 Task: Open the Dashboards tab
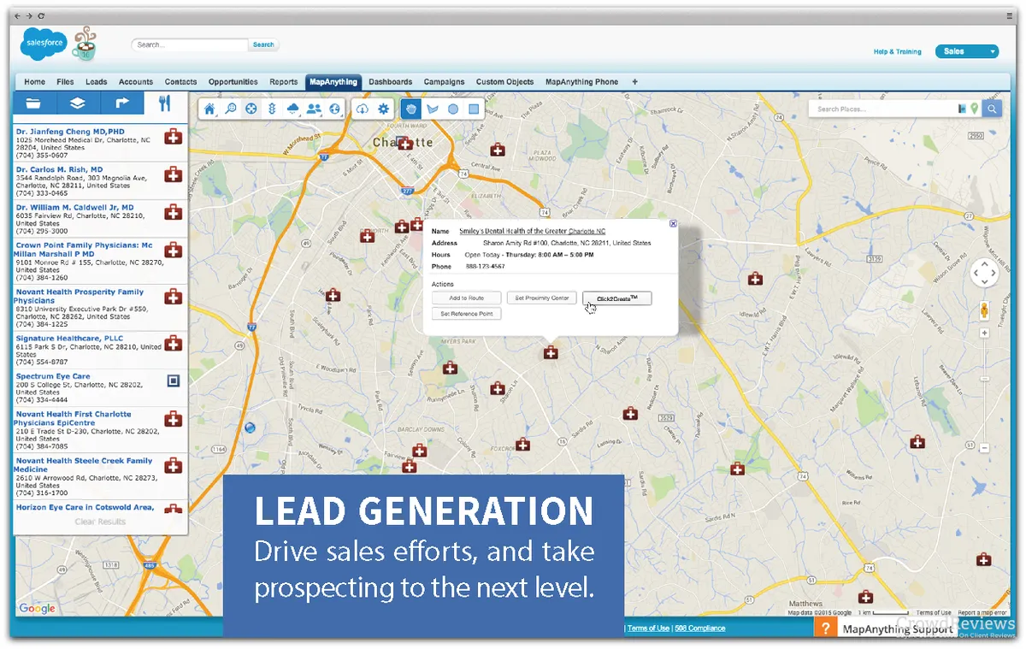coord(391,82)
